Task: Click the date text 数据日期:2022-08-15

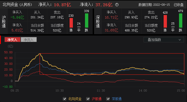Action: click(154, 5)
